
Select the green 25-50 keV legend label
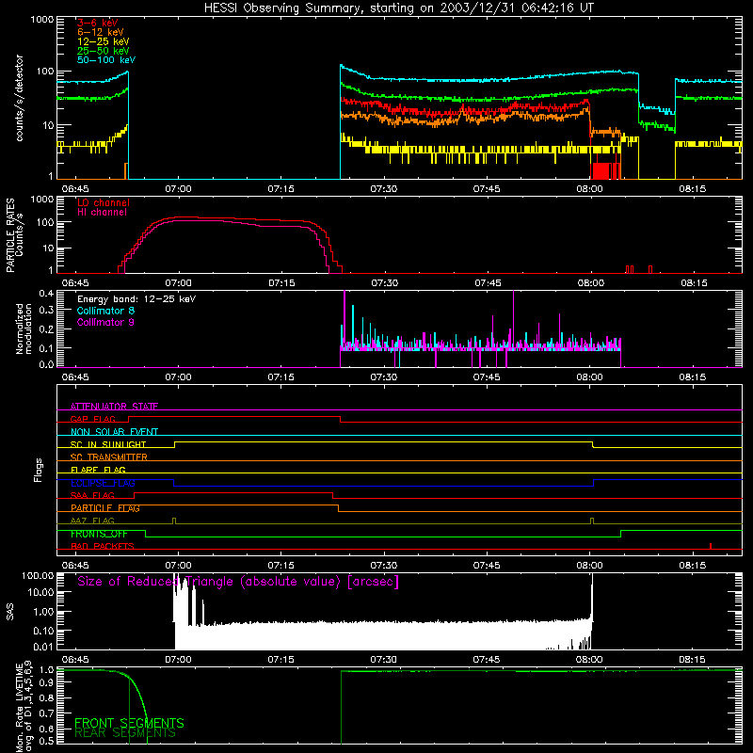[x=104, y=51]
